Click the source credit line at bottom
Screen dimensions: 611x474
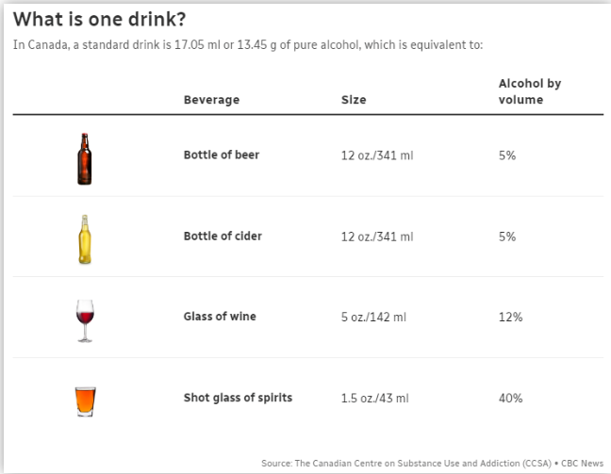pyautogui.click(x=433, y=462)
